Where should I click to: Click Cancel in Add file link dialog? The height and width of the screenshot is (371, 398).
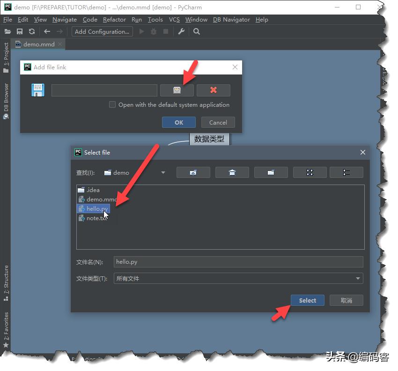click(x=218, y=122)
